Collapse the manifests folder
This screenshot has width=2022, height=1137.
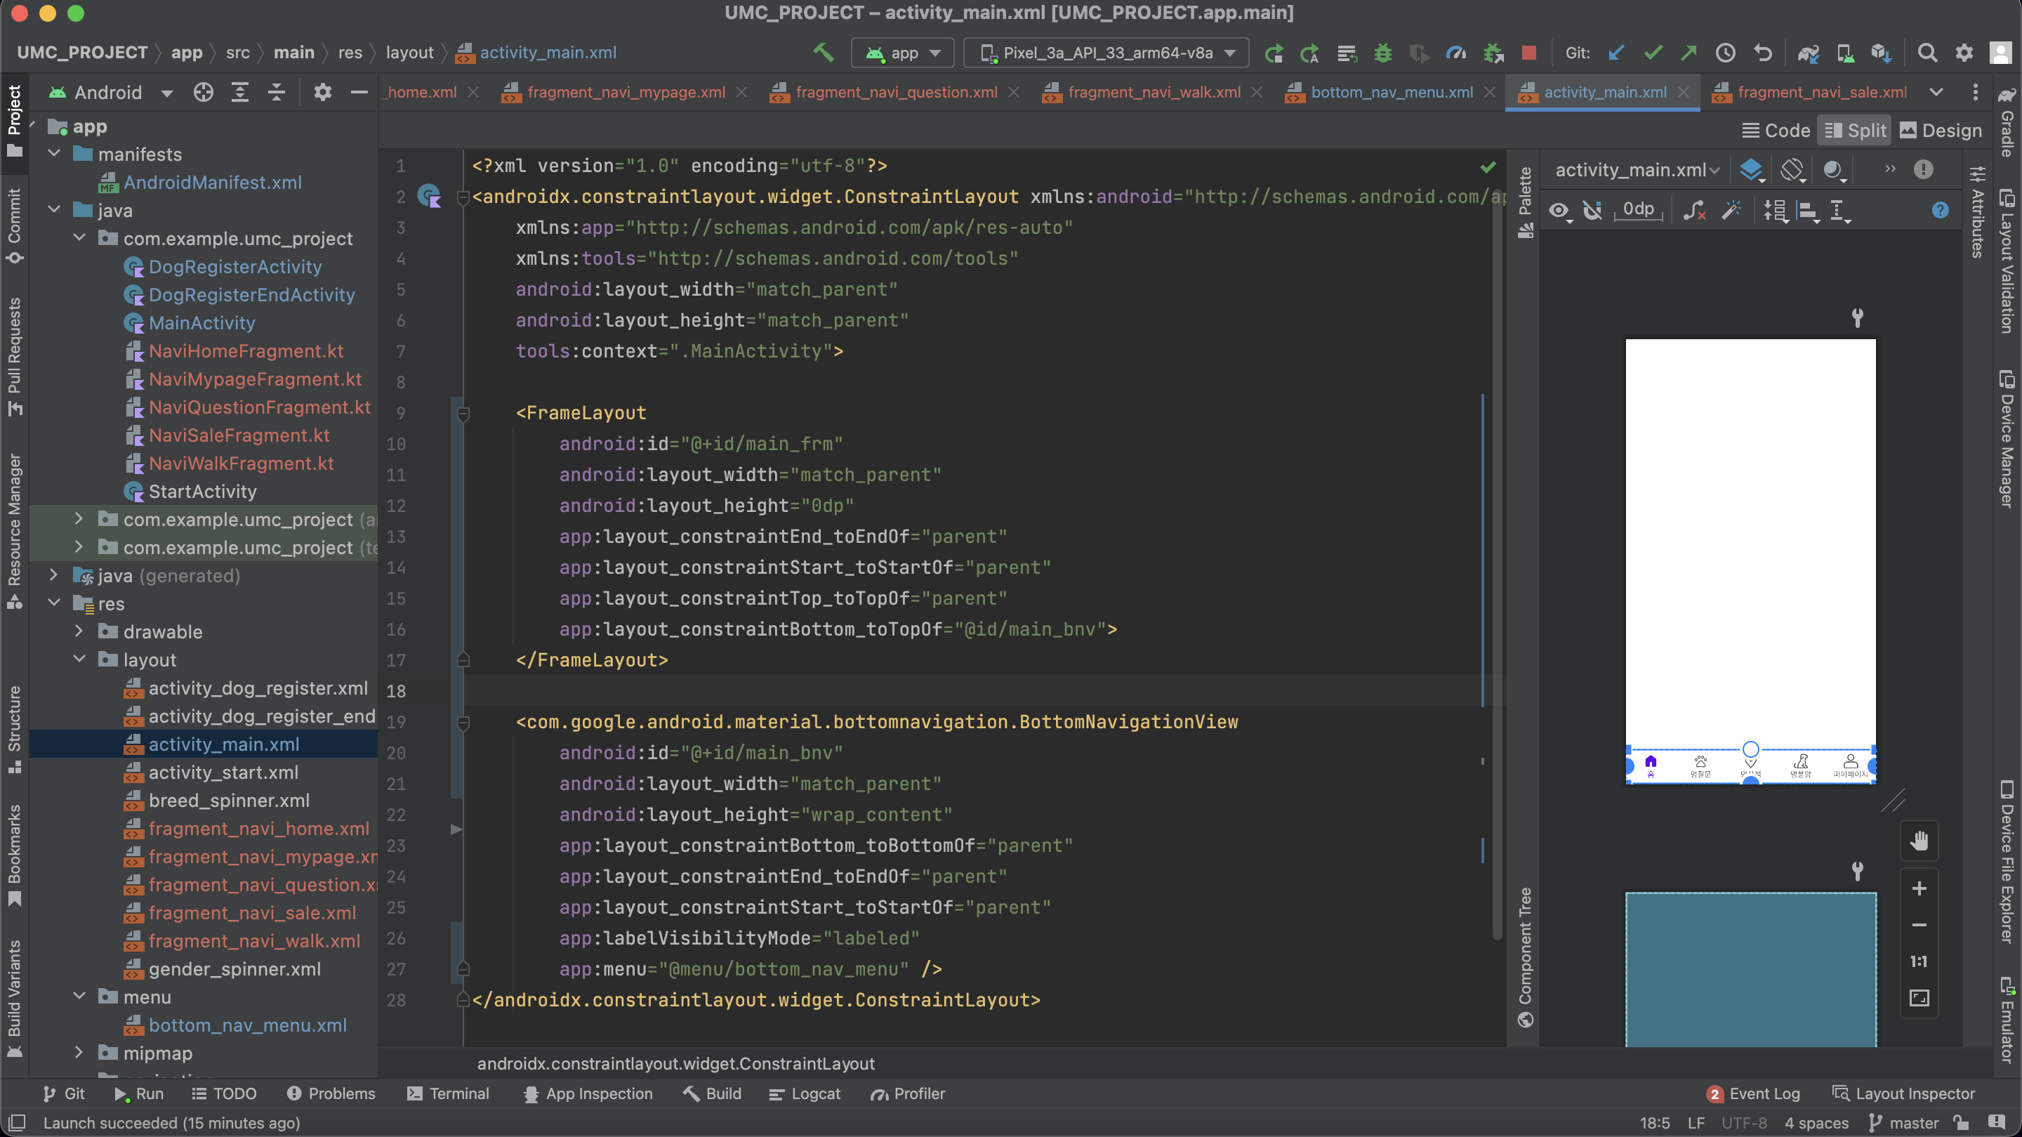coord(54,154)
